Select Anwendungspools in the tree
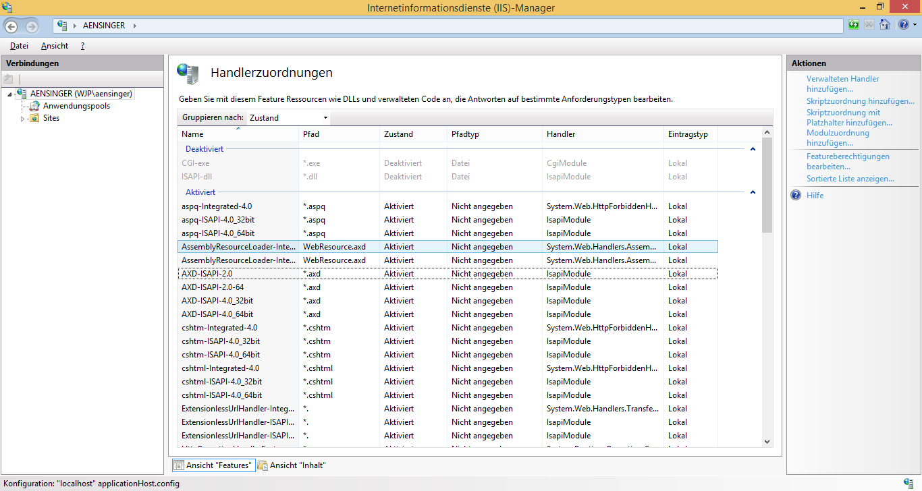Screen dimensions: 922x491 point(76,106)
